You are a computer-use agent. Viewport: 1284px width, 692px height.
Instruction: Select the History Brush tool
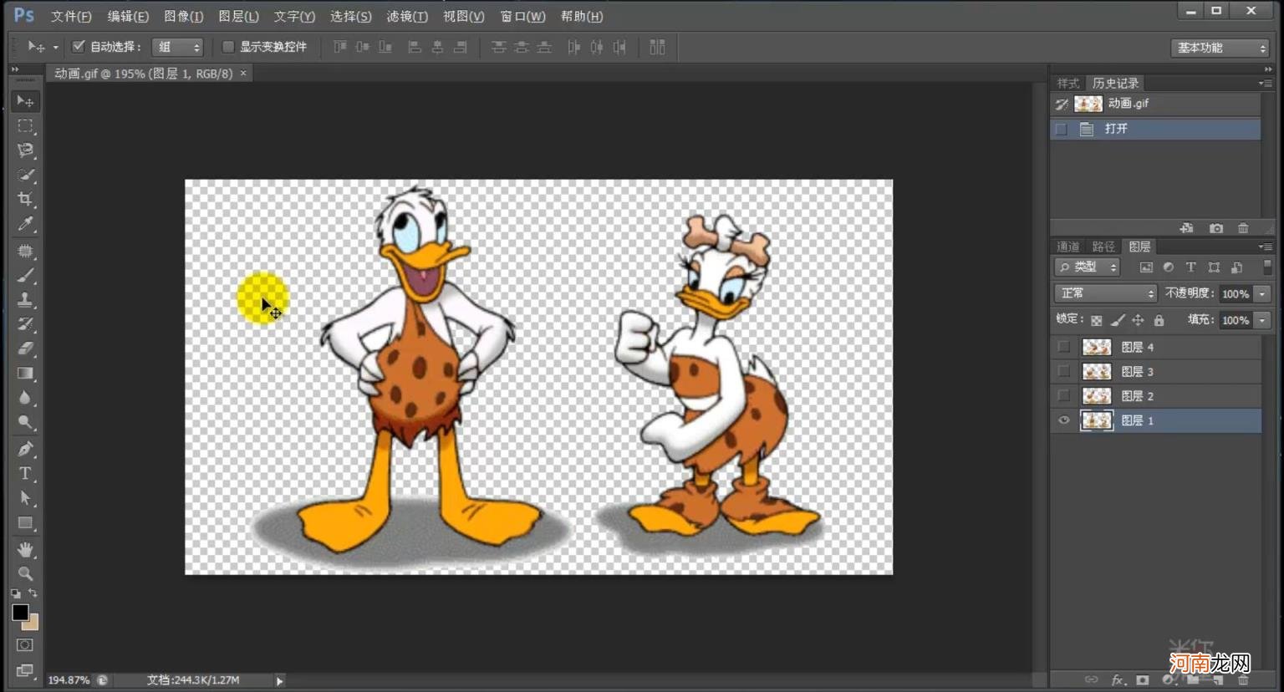[x=25, y=324]
